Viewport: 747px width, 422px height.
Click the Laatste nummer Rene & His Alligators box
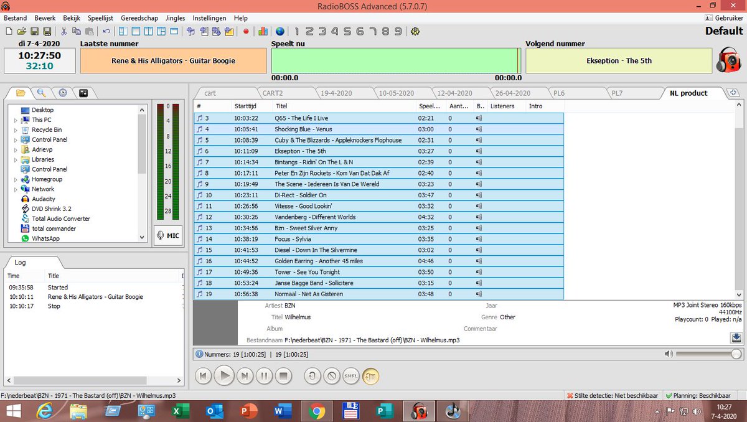point(174,61)
